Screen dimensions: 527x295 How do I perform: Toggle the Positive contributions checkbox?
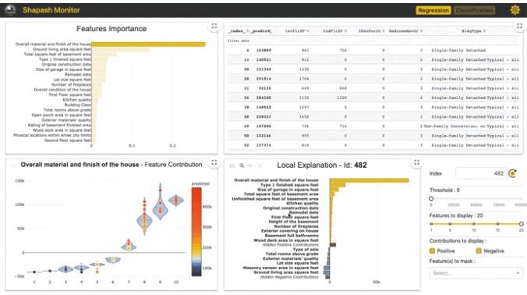click(432, 251)
